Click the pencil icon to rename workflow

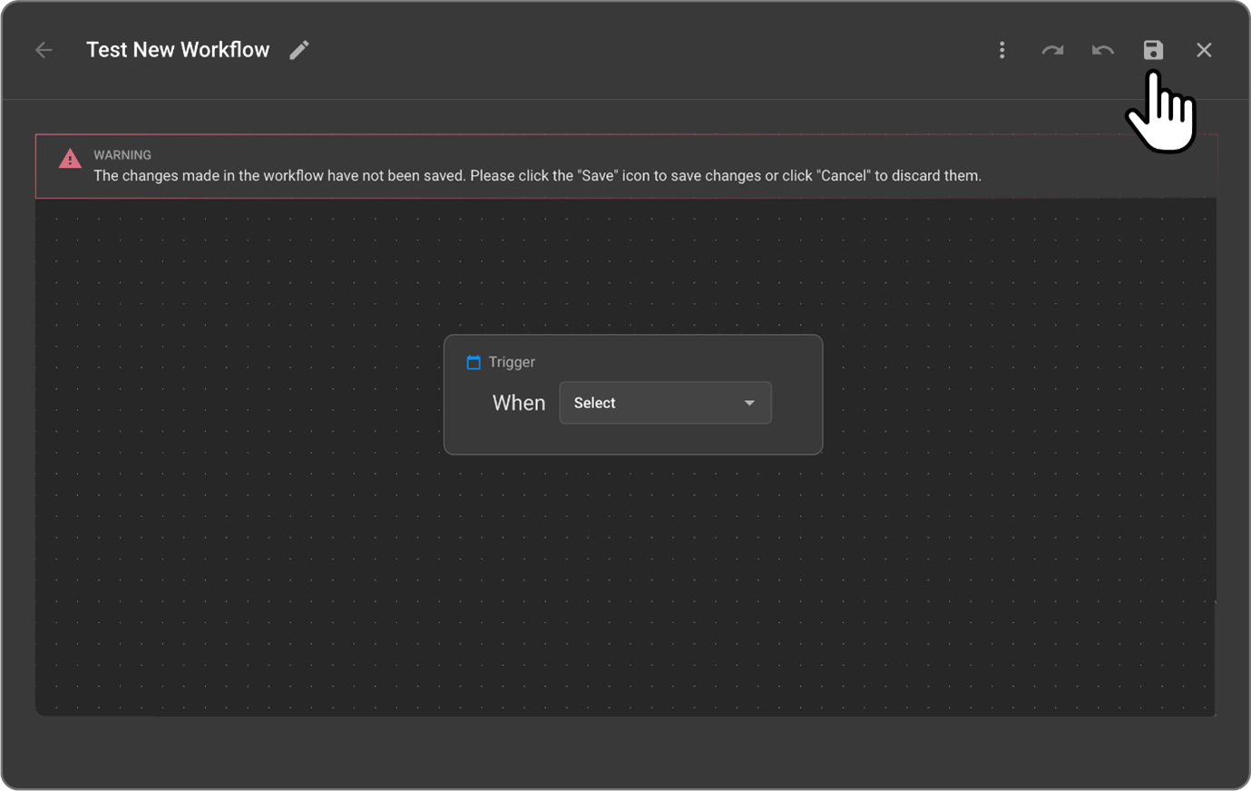pos(299,50)
